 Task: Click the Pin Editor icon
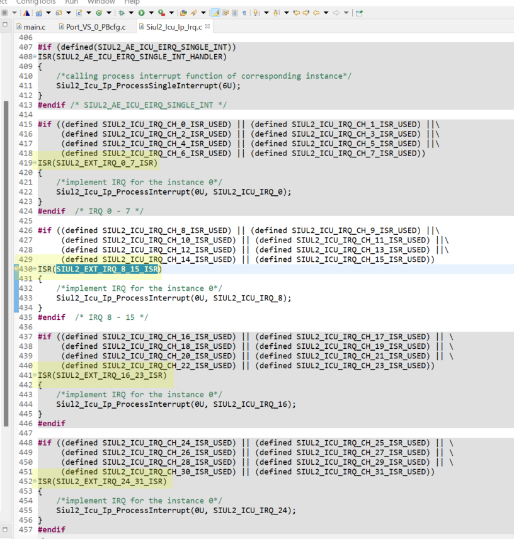point(359,13)
